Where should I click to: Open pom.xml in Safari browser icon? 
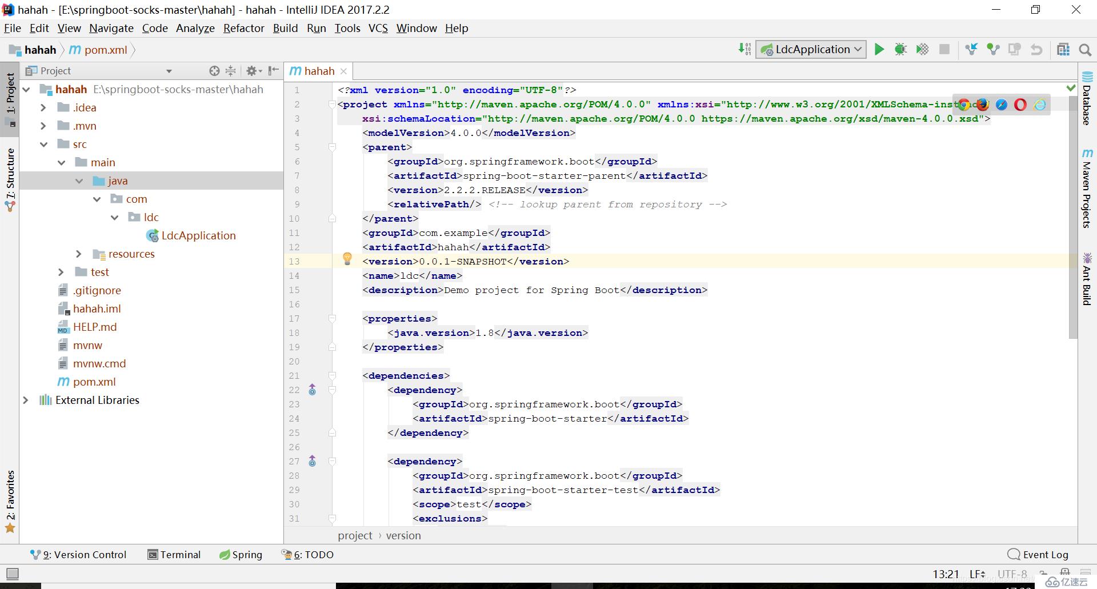pyautogui.click(x=1002, y=105)
